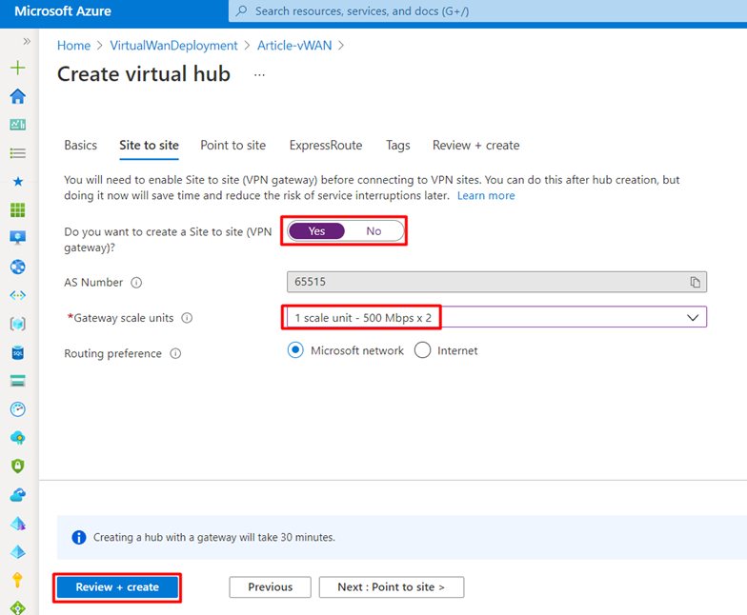
Task: Click the Microsoft Azure logo text
Action: [x=63, y=11]
